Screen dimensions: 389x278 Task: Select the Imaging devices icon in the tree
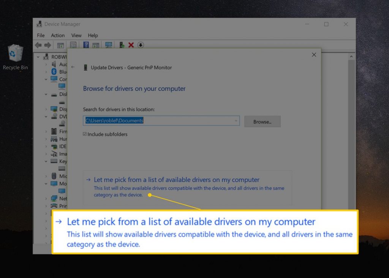point(54,154)
